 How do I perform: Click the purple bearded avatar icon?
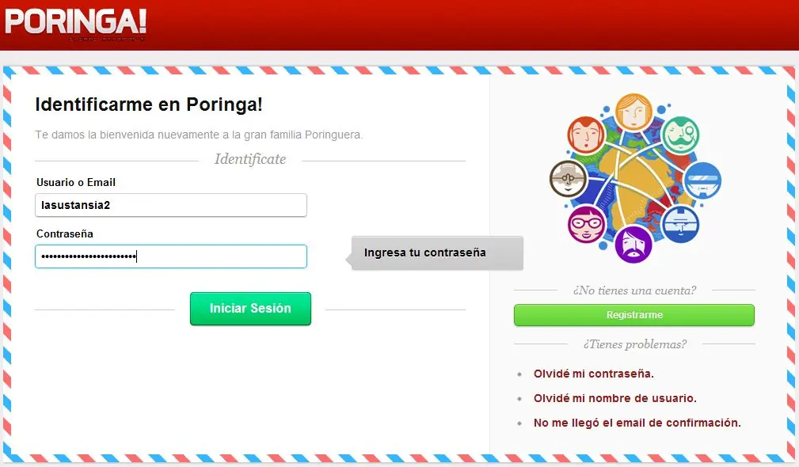[633, 245]
